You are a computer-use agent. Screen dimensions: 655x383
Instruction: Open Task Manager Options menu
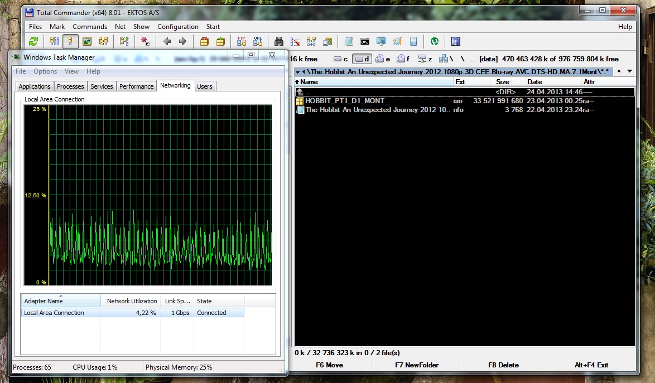coord(45,71)
